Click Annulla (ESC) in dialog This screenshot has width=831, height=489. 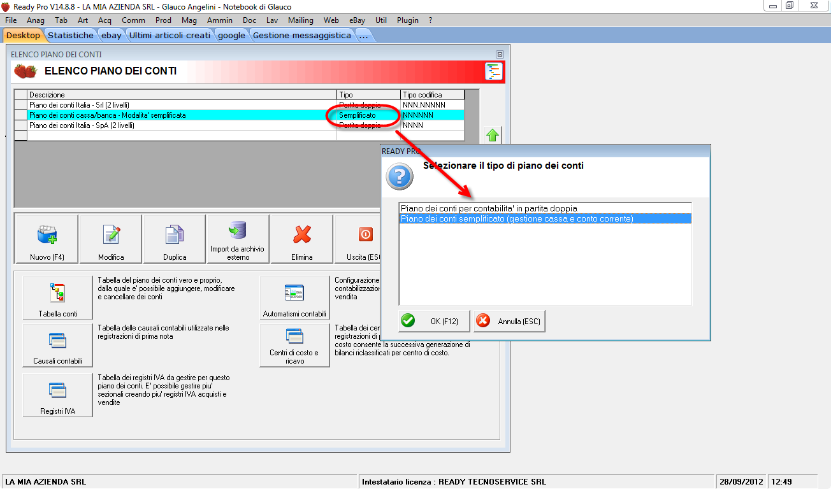coord(509,321)
